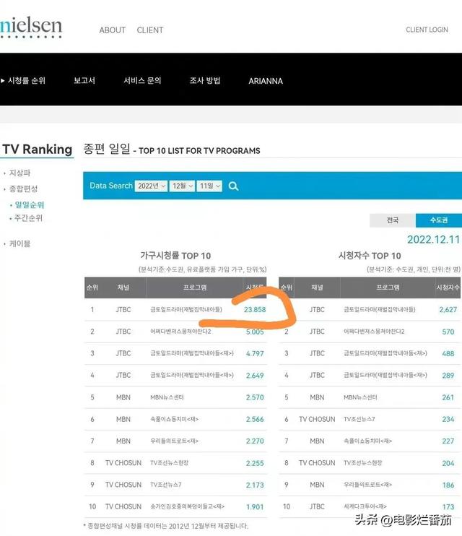This screenshot has height=536, width=462.
Task: Click viewer count 261
Action: click(x=448, y=397)
